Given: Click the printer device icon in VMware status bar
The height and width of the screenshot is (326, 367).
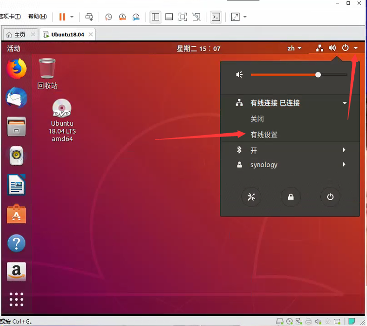Looking at the screenshot, I should (x=309, y=322).
